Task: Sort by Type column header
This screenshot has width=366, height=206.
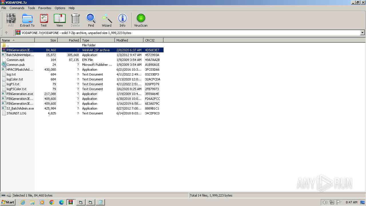Action: pos(98,40)
